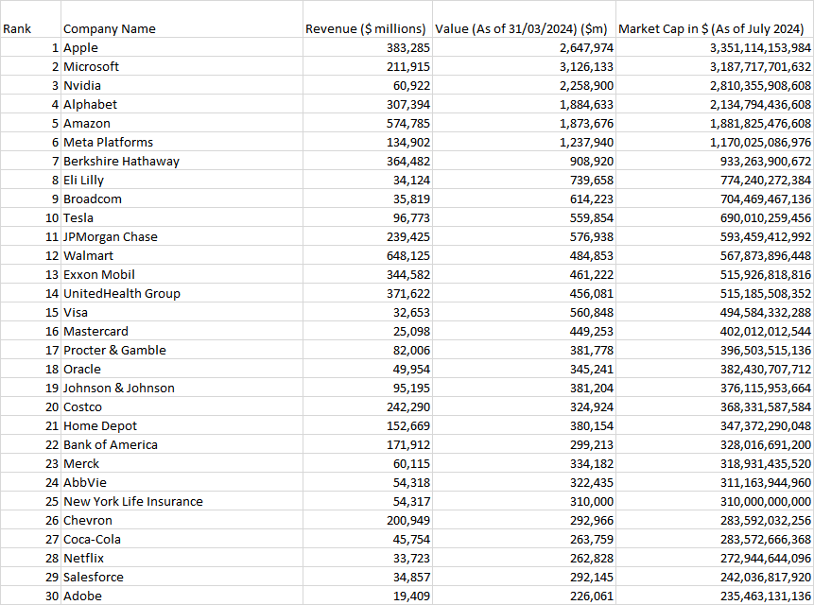This screenshot has width=814, height=605.
Task: Click the Revenue ($ millions) header
Action: [366, 28]
